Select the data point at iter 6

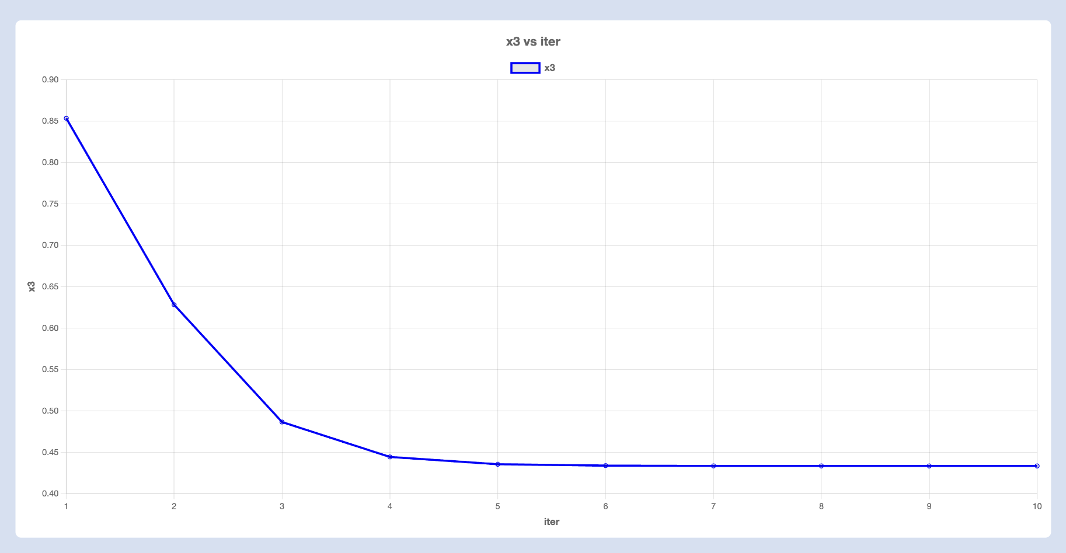[x=605, y=466]
